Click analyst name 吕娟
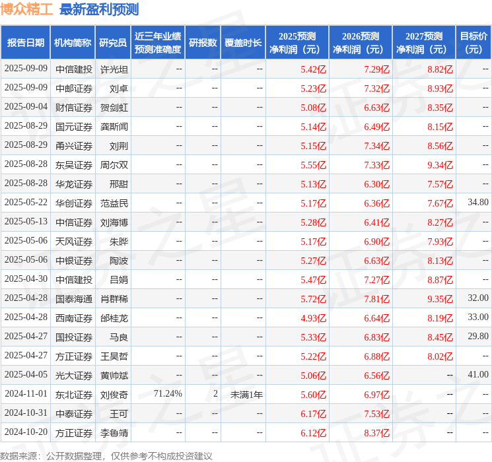 119,280
